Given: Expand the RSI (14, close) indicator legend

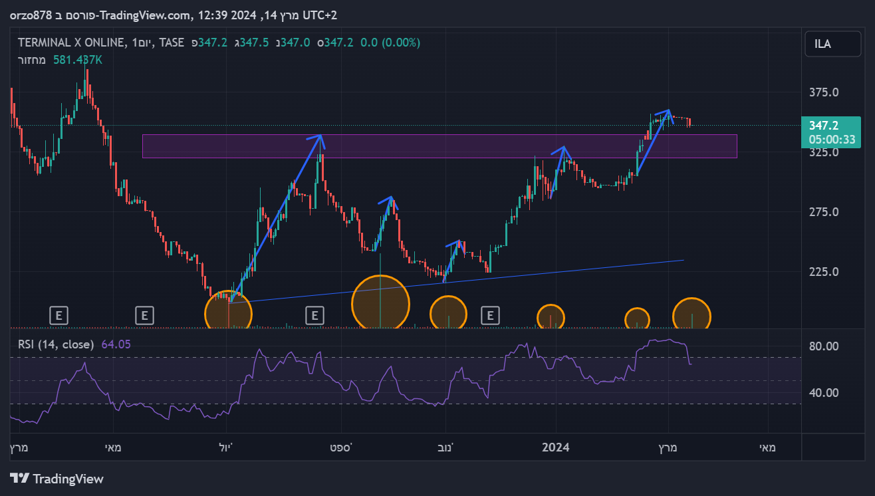Looking at the screenshot, I should pos(56,344).
